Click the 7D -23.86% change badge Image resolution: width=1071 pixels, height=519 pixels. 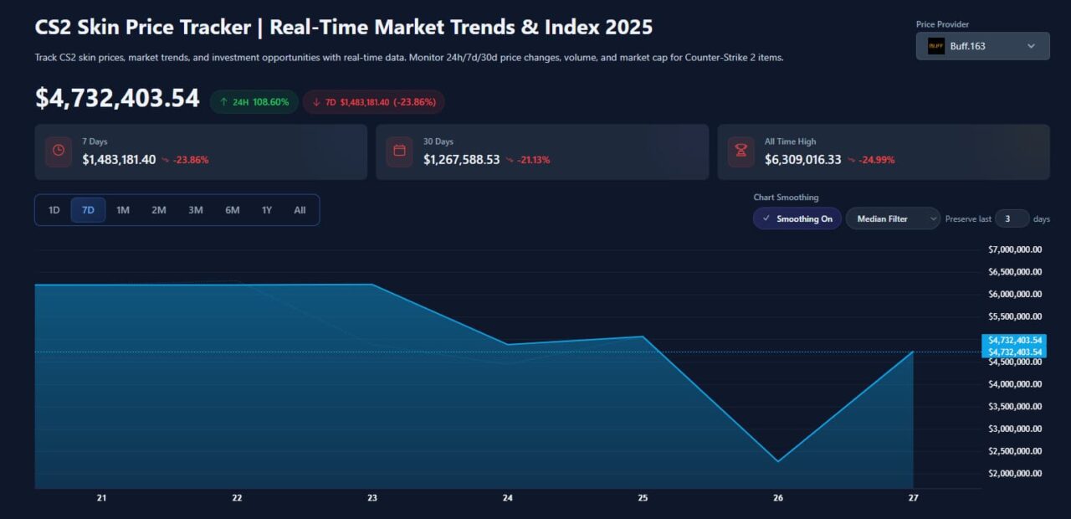click(x=373, y=102)
